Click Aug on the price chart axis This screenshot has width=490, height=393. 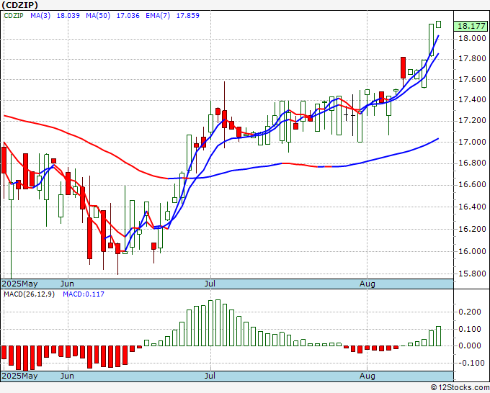tap(367, 284)
